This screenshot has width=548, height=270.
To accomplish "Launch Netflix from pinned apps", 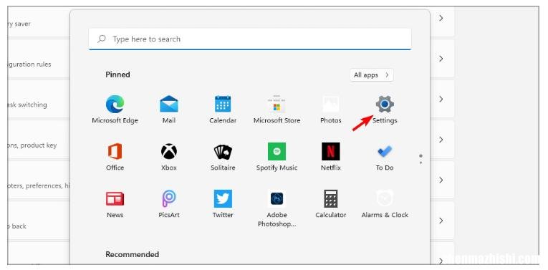I will coord(331,156).
